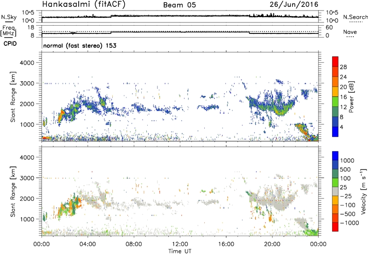Click the 16 label on Power colorbar
The image size is (368, 254).
pos(343,97)
